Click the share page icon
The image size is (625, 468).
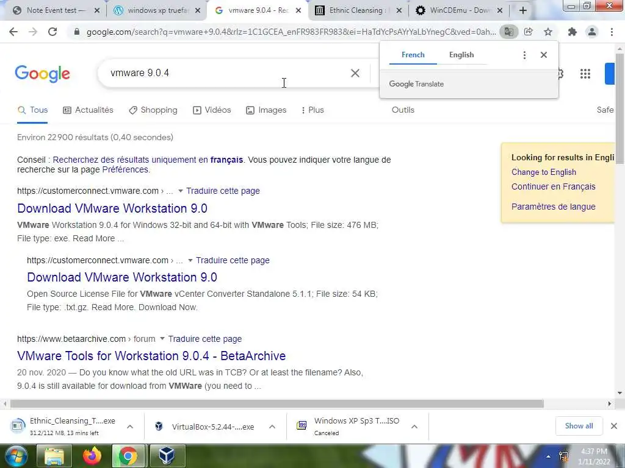[529, 32]
